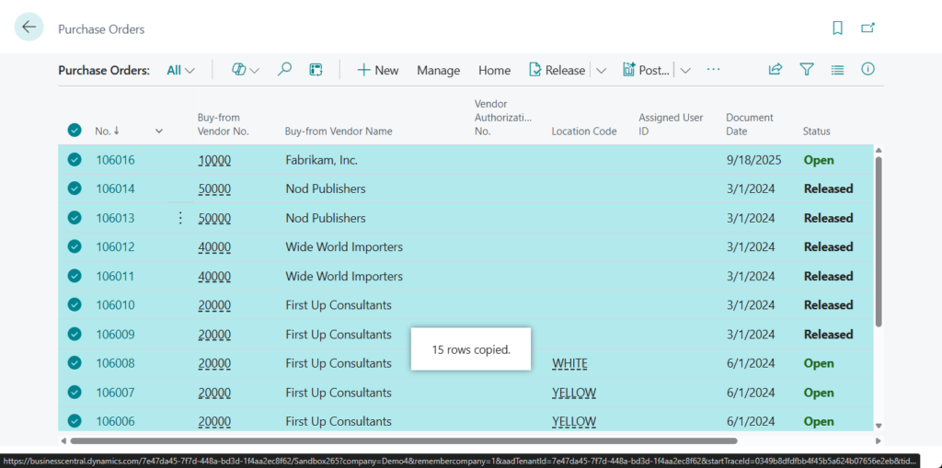Click the search magnifier icon

[x=285, y=70]
